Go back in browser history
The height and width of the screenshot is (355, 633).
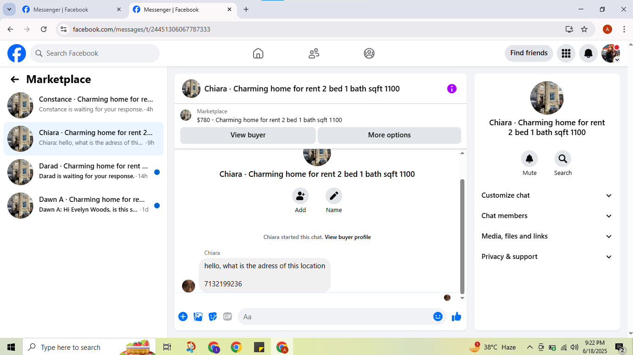coord(10,29)
